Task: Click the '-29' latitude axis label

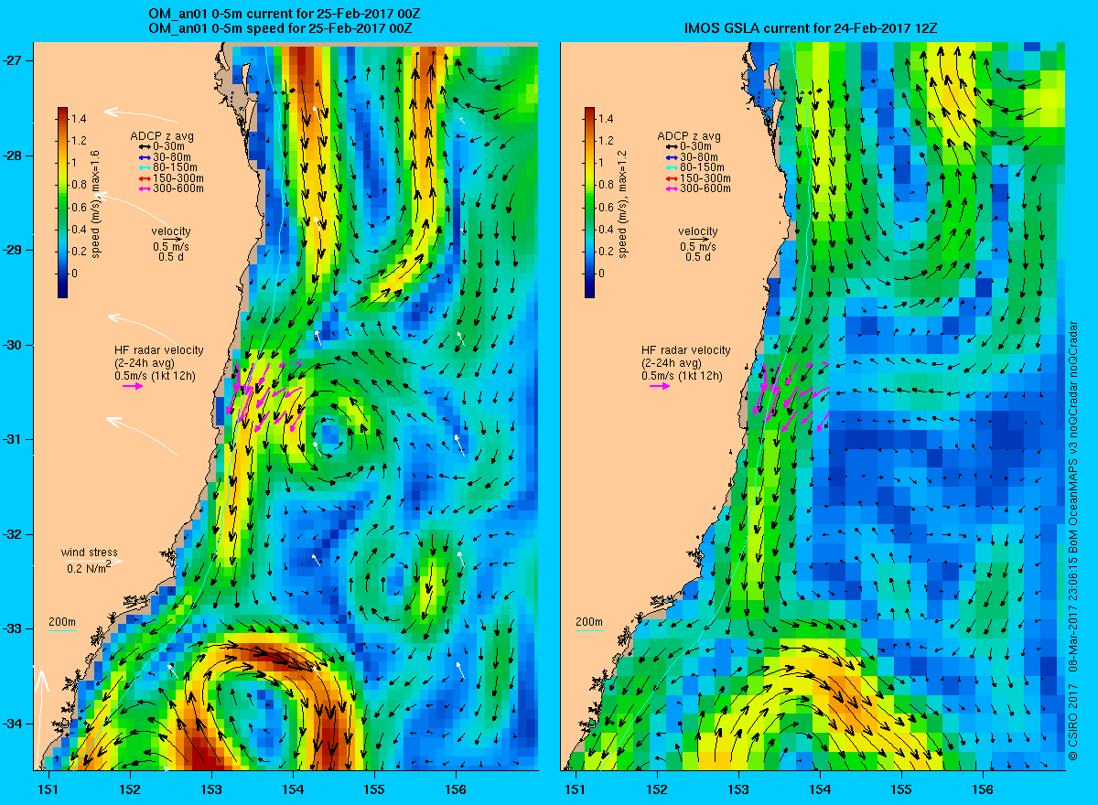Action: [13, 250]
